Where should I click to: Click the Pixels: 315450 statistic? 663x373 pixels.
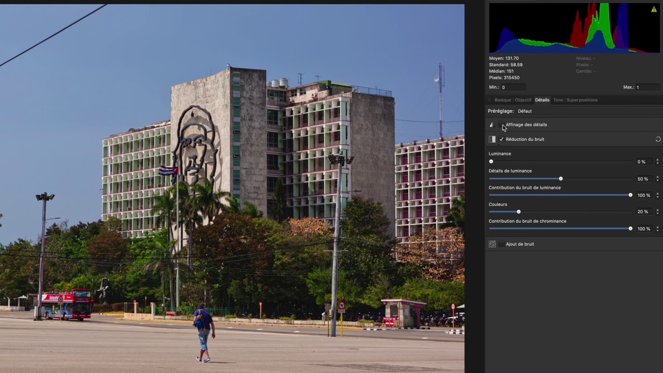[x=504, y=78]
